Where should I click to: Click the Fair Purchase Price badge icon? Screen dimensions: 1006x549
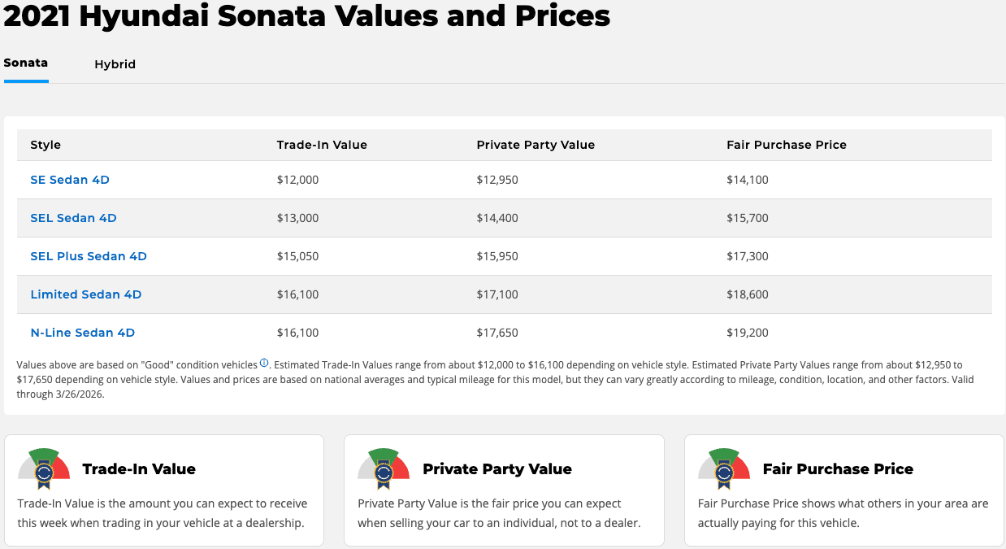[723, 469]
